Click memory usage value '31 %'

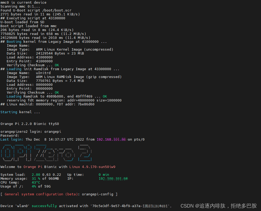pos(36,179)
